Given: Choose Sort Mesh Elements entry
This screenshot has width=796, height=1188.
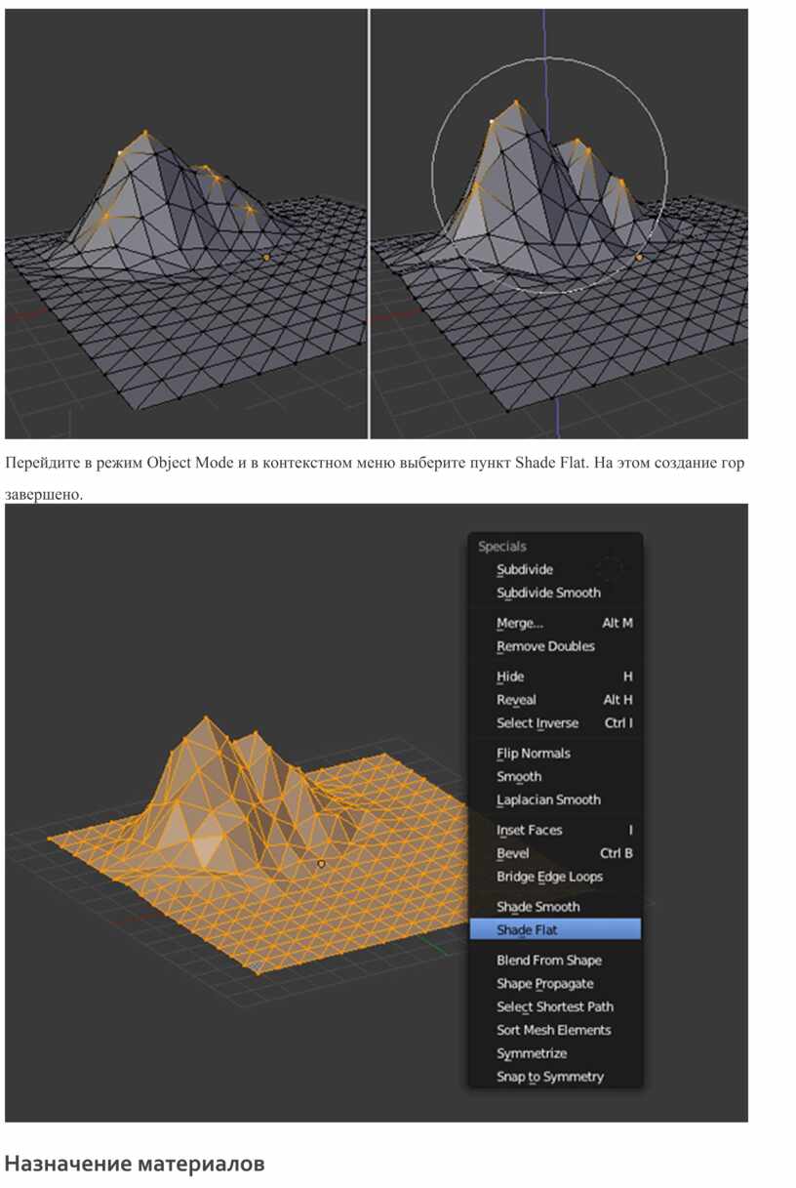Looking at the screenshot, I should point(555,1031).
